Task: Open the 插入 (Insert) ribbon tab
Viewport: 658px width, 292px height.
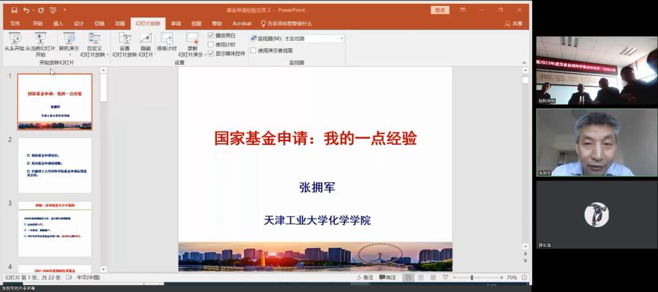Action: 58,24
